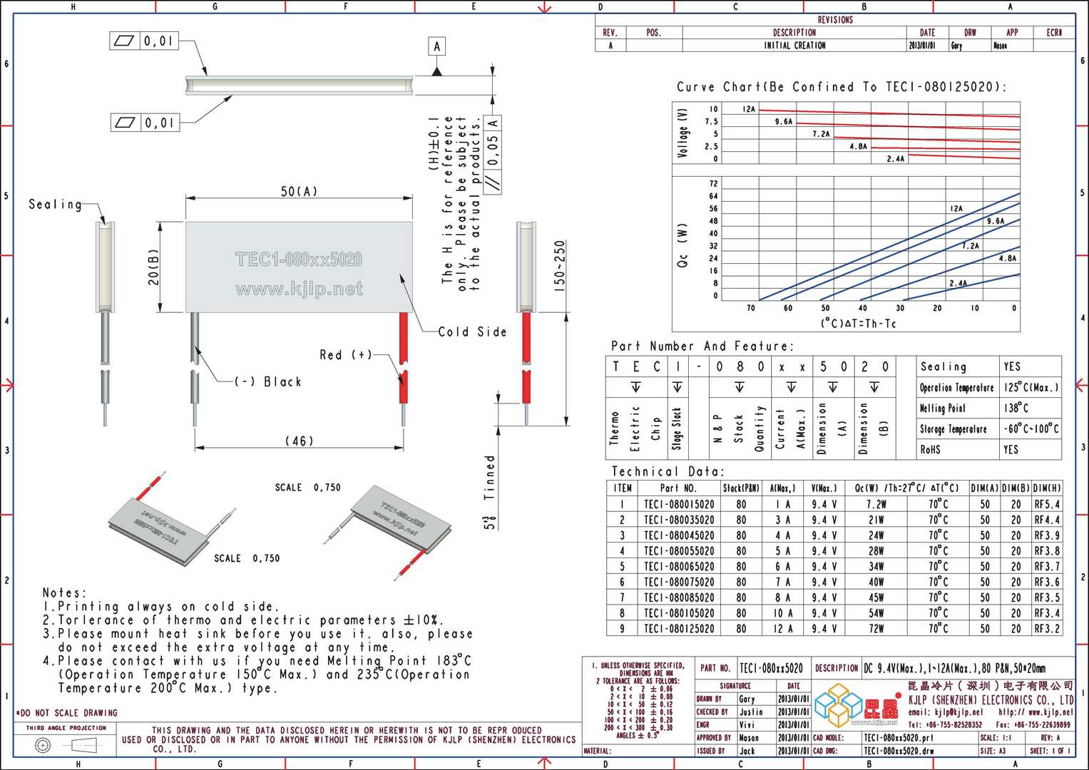1089x770 pixels.
Task: Click the 'Tel: +86-755-82528352' phone number
Action: click(x=945, y=724)
